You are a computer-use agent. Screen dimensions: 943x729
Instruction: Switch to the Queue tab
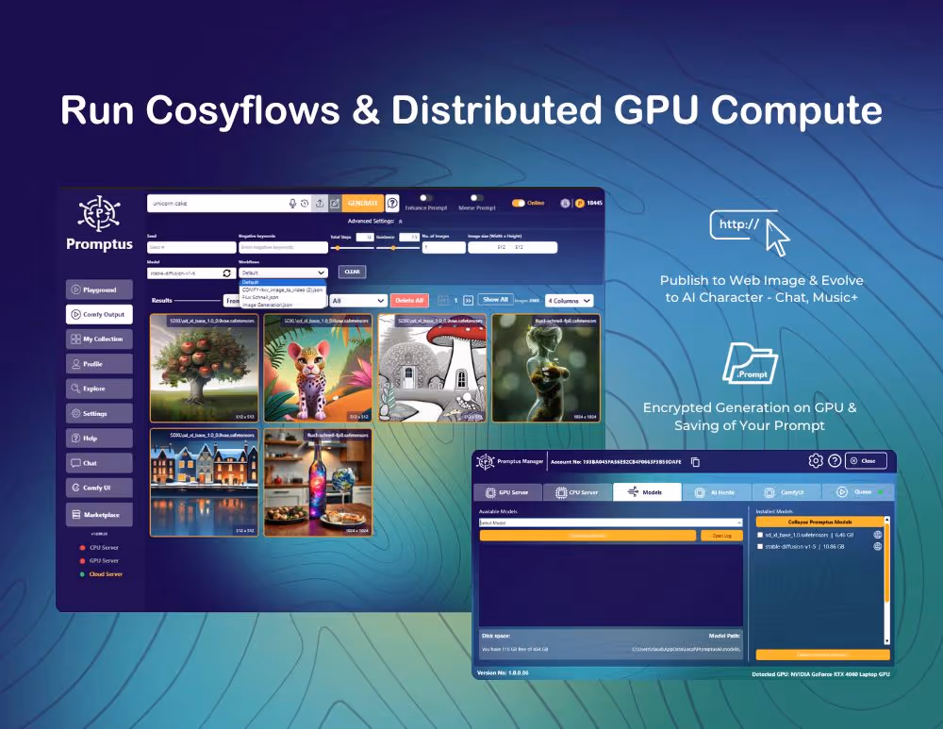pyautogui.click(x=857, y=492)
